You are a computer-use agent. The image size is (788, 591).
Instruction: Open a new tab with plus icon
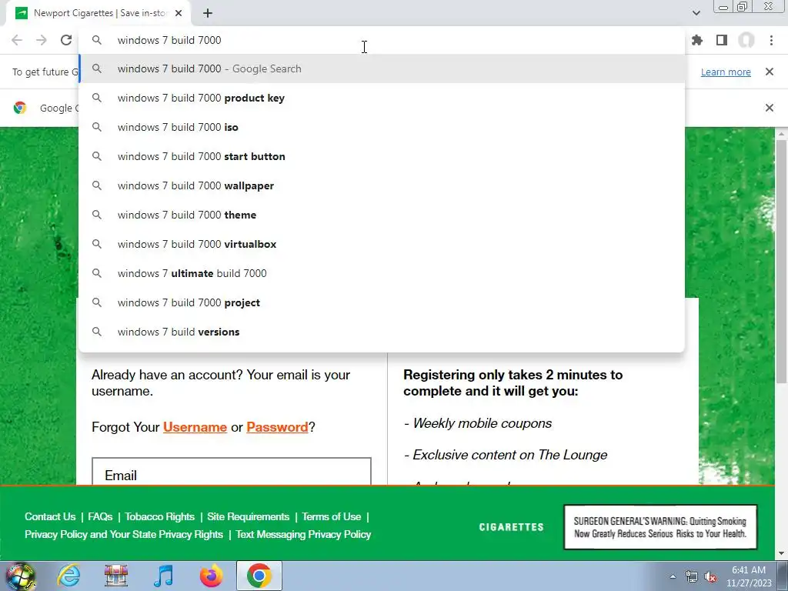[208, 14]
